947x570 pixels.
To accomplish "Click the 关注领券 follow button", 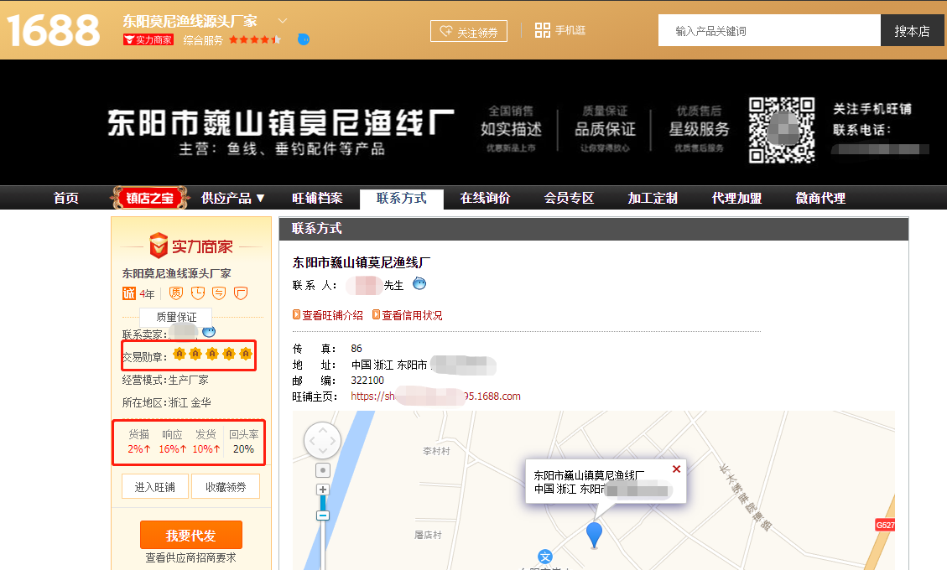I will (469, 31).
